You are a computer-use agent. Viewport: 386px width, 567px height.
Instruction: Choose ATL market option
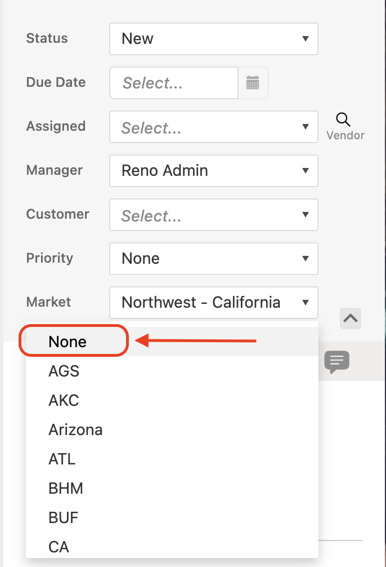(62, 459)
